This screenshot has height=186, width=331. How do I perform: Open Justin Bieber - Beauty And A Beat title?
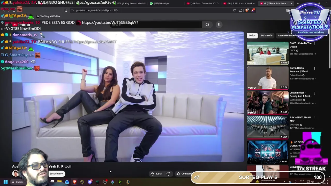click(x=300, y=94)
